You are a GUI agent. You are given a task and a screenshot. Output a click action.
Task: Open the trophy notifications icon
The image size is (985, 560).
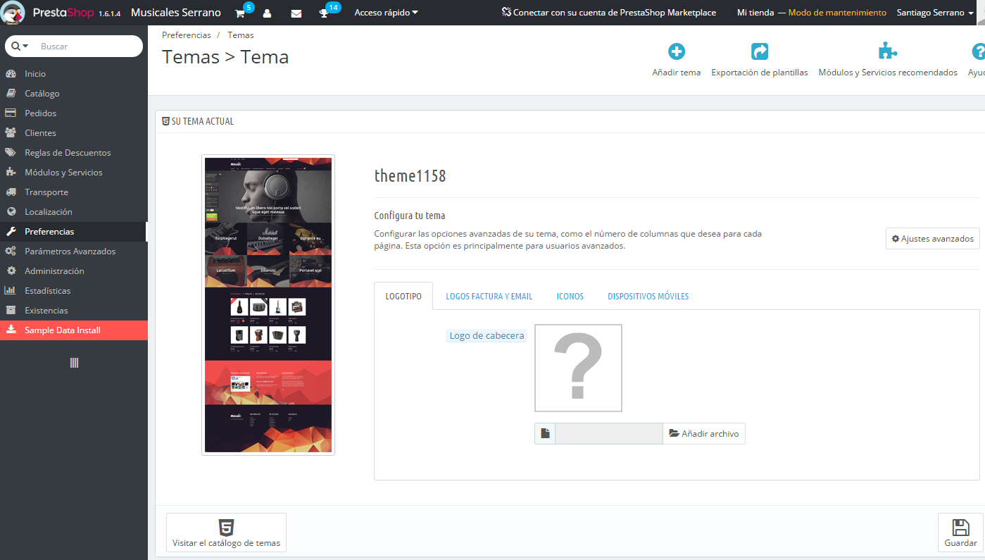324,13
